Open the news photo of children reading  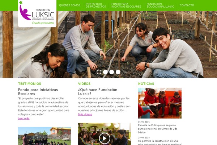(x=160, y=103)
